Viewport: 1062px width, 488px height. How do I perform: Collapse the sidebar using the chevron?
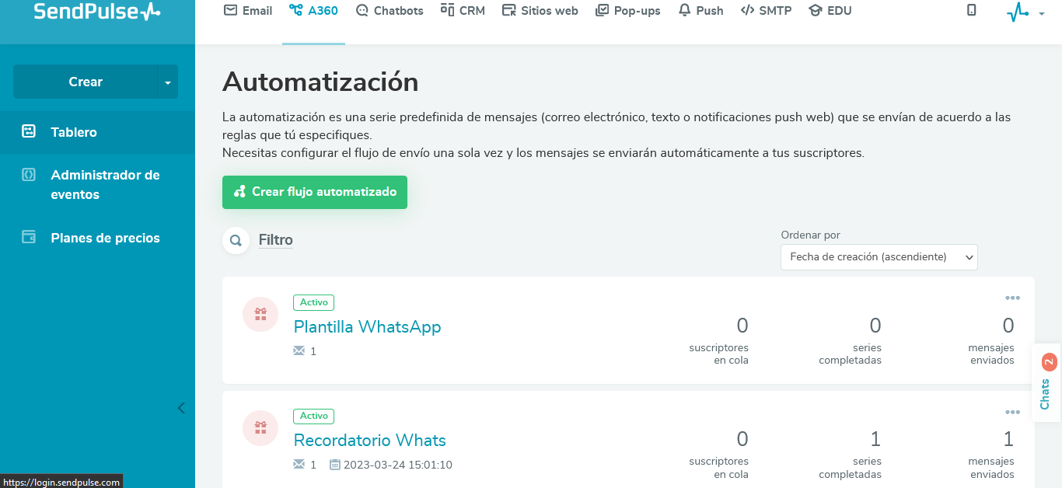point(181,408)
